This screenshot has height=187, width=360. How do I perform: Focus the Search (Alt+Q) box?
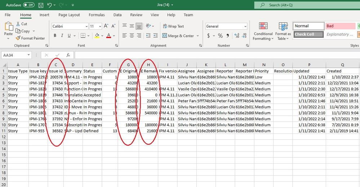coord(307,5)
